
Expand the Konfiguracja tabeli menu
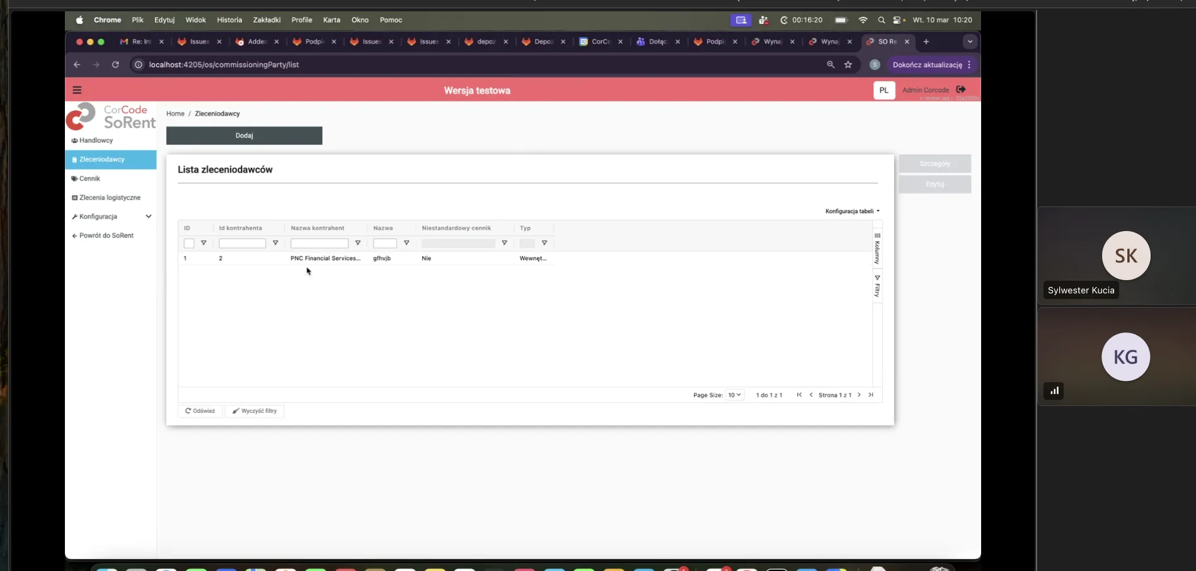[x=851, y=211]
